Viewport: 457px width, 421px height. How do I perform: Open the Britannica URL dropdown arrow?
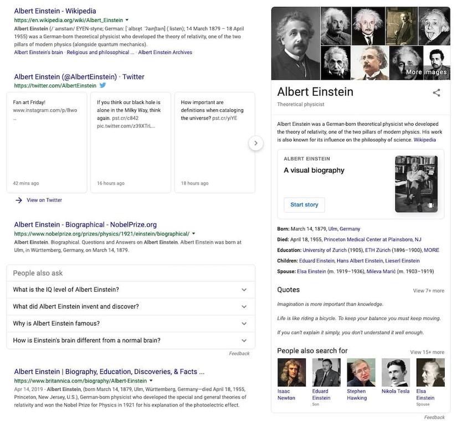[x=151, y=381]
